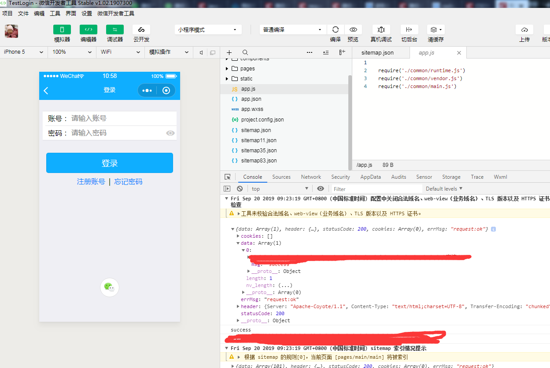Open the 微信开发者工具 menu
Image resolution: width=550 pixels, height=368 pixels.
(116, 14)
